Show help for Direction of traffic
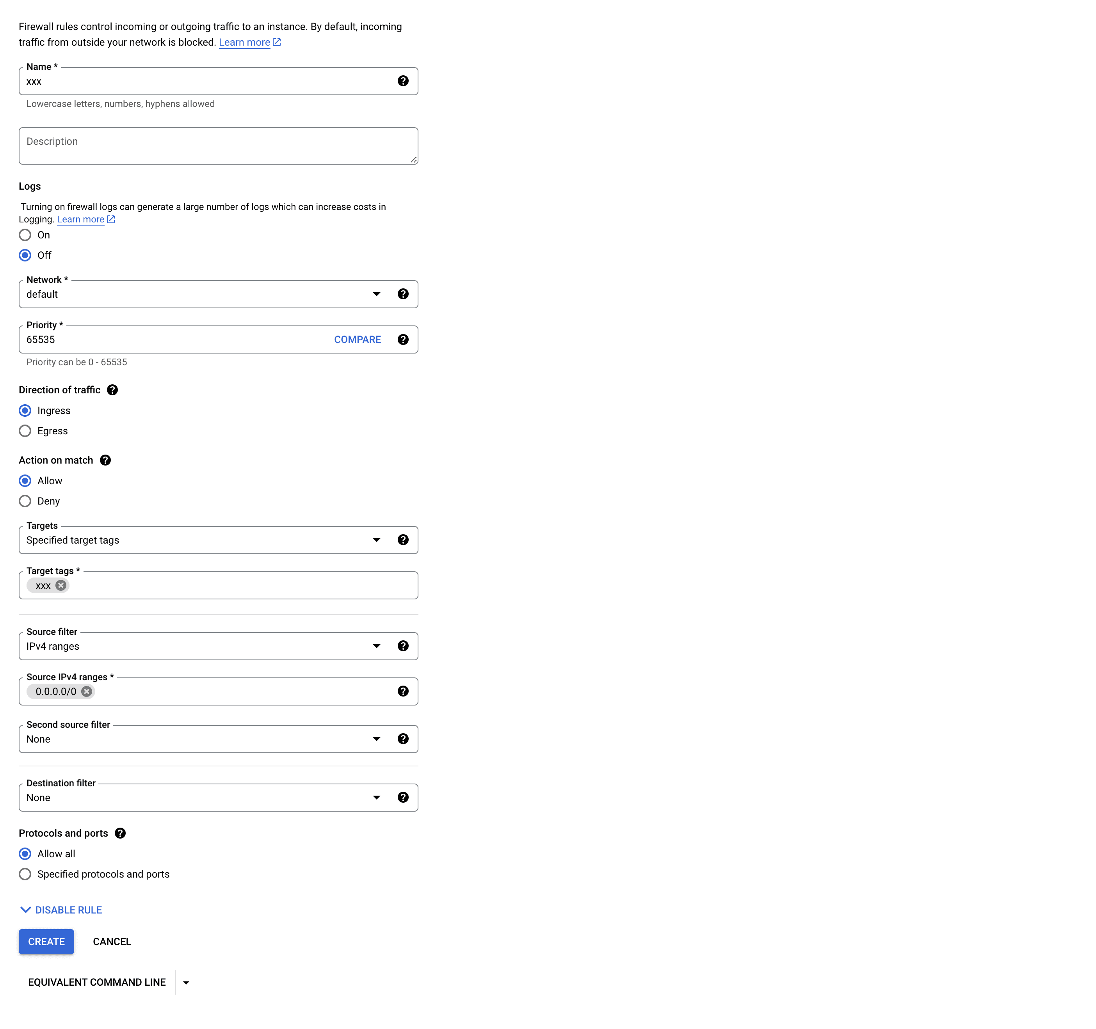 112,390
